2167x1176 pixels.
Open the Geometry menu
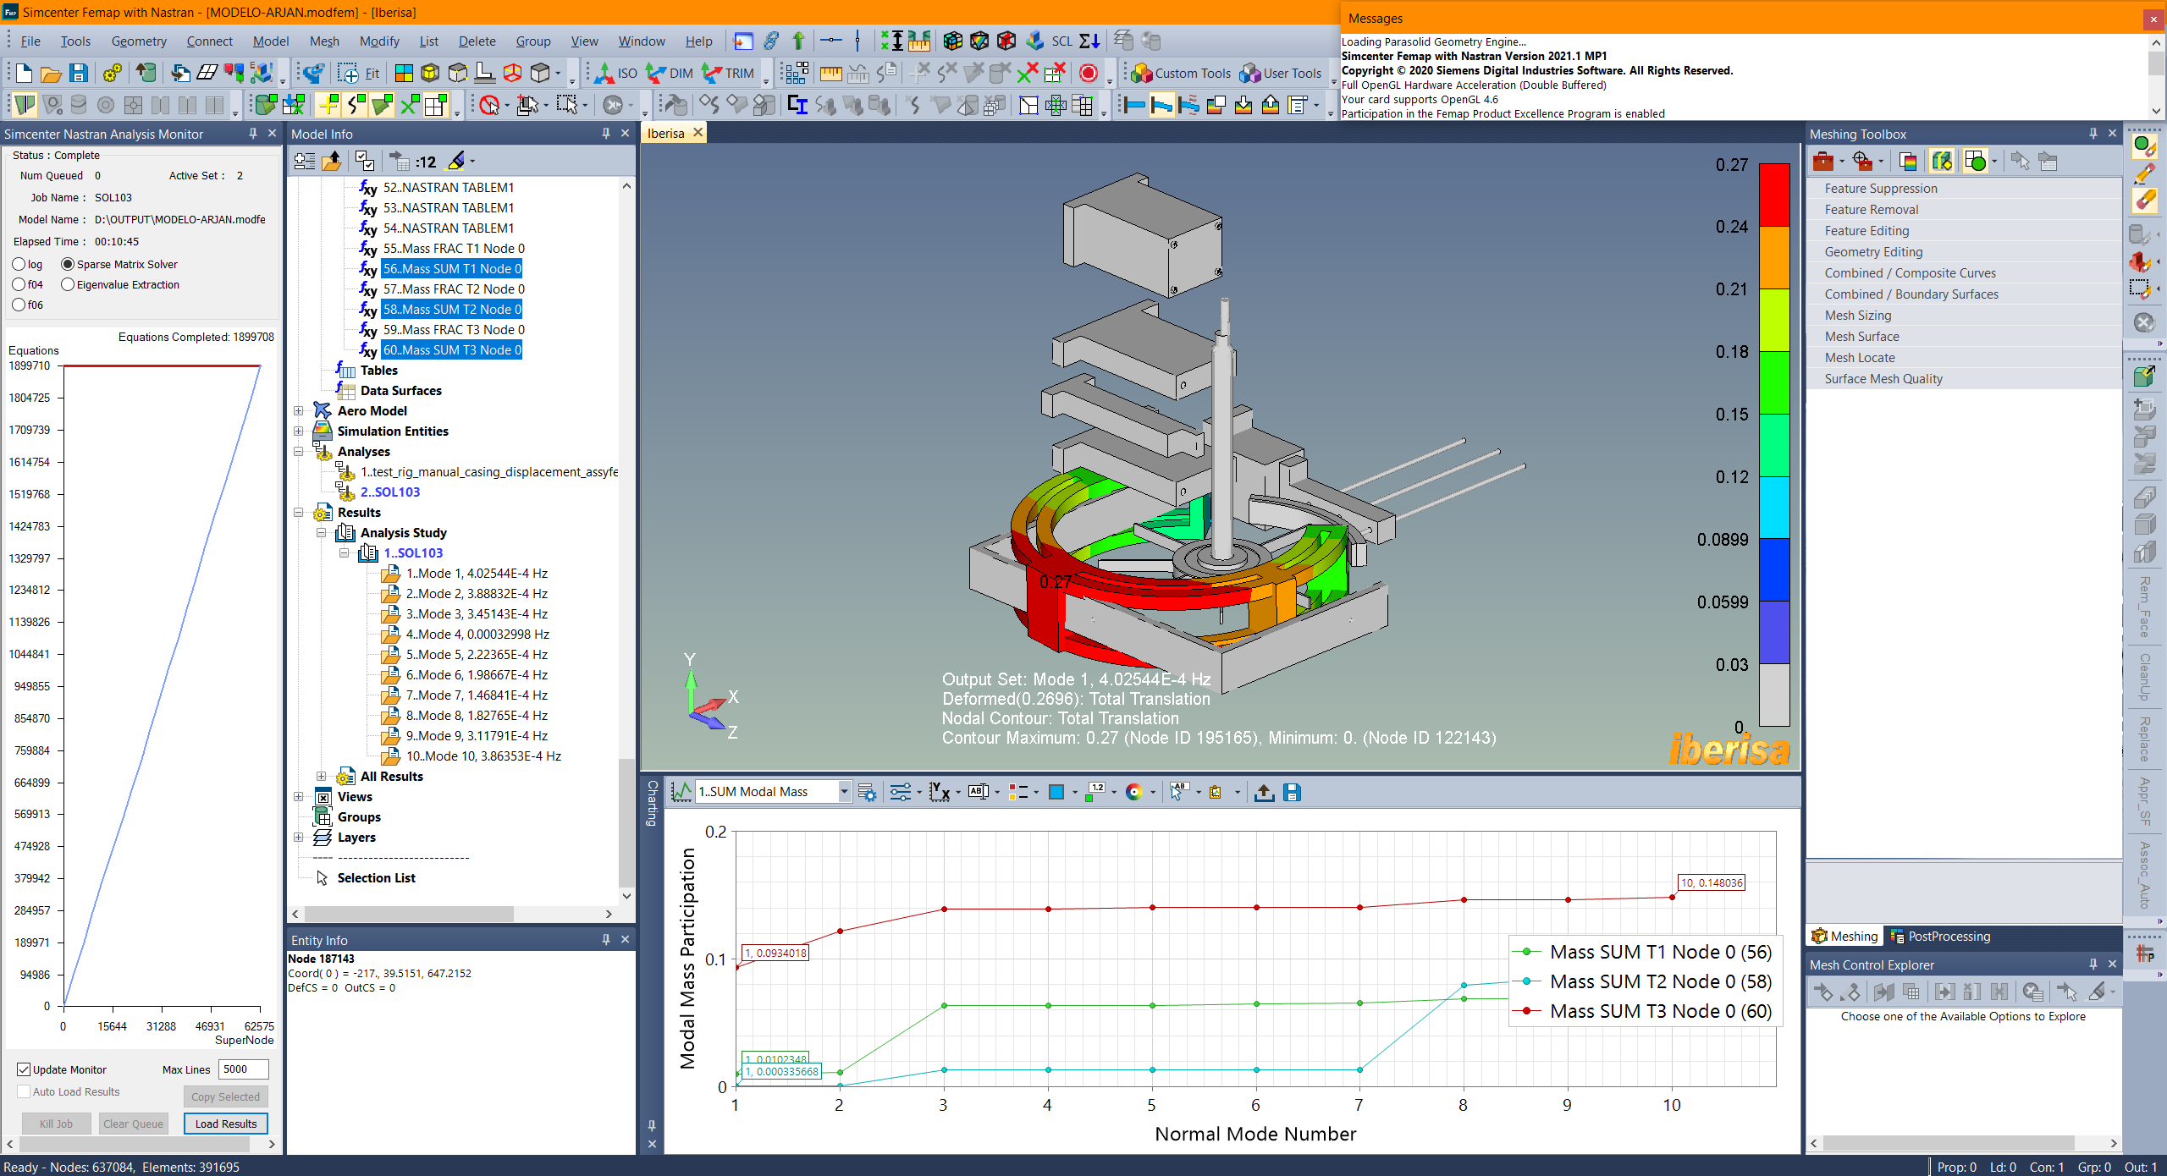tap(139, 41)
